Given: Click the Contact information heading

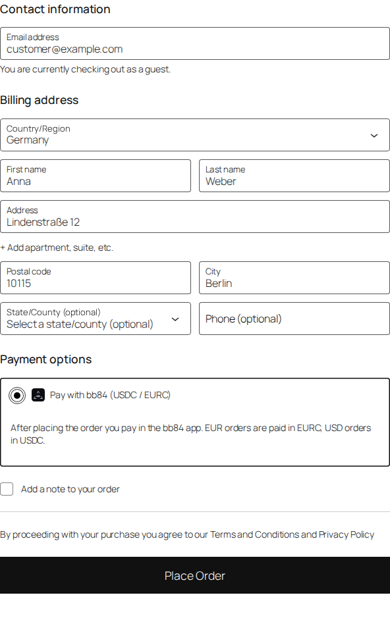Looking at the screenshot, I should [55, 9].
